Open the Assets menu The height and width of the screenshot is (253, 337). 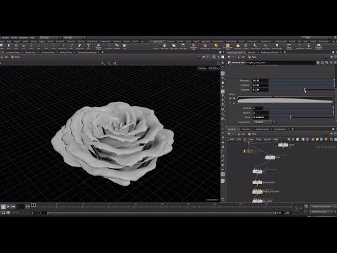pyautogui.click(x=14, y=37)
